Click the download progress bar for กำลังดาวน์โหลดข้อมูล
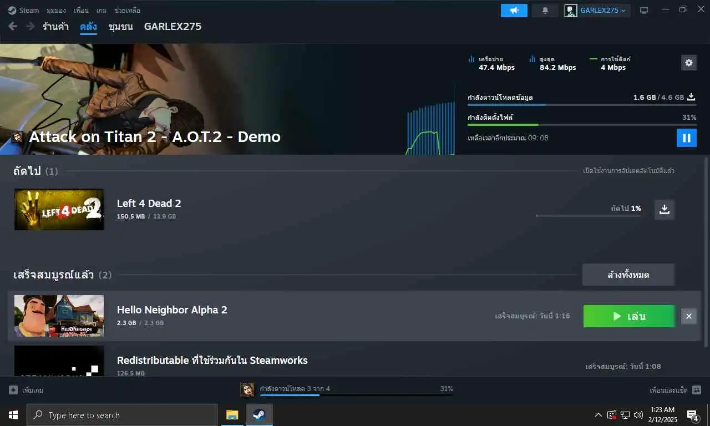710x426 pixels. [582, 104]
